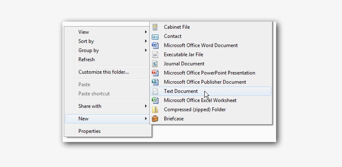Create a new Cabinet File

[211, 27]
